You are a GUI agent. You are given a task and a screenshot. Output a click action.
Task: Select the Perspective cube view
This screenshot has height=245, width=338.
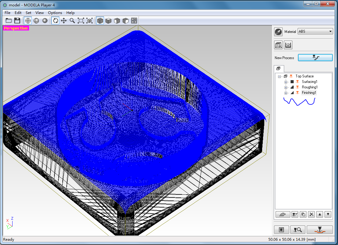coord(100,21)
